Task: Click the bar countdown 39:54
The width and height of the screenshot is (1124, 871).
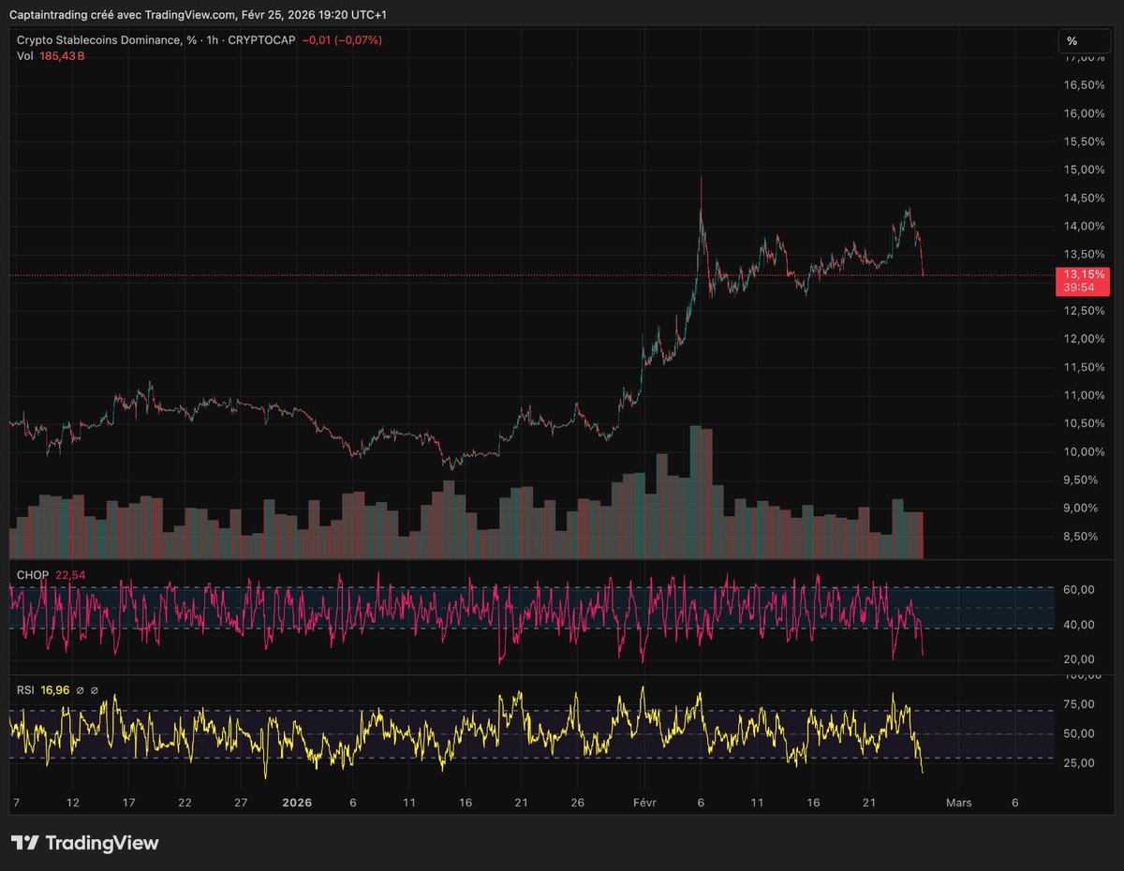Action: click(1077, 288)
